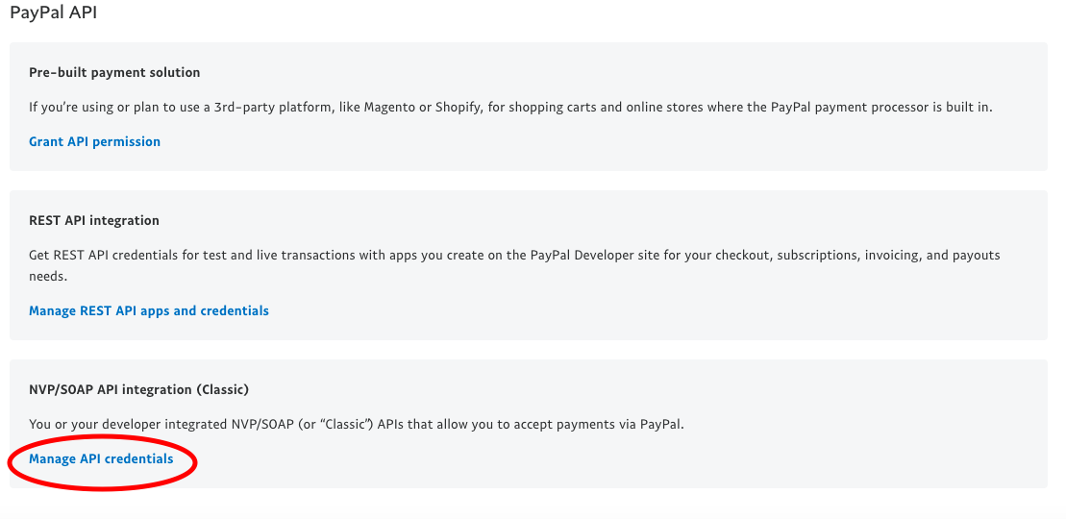Click the NVP/SOAP API integration (Classic) heading
Screen dimensions: 1066x519
pyautogui.click(x=138, y=390)
